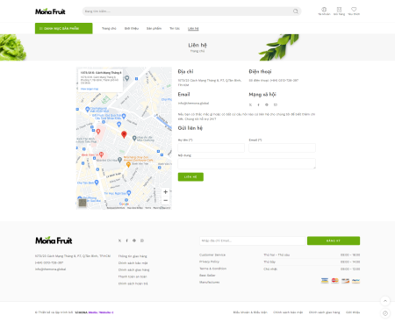395x323 pixels.
Task: Click the search magnifier icon
Action: pyautogui.click(x=296, y=11)
